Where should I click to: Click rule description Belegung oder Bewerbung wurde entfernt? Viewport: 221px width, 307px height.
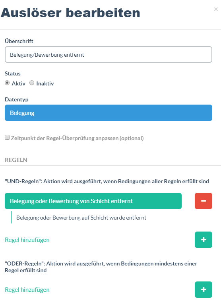coord(81,218)
